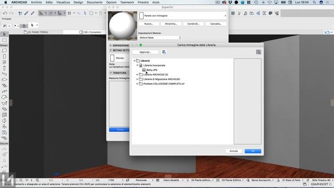Click 01 Stato di Fatto in status bar
Viewport: 334px width, 188px height.
pos(291,180)
